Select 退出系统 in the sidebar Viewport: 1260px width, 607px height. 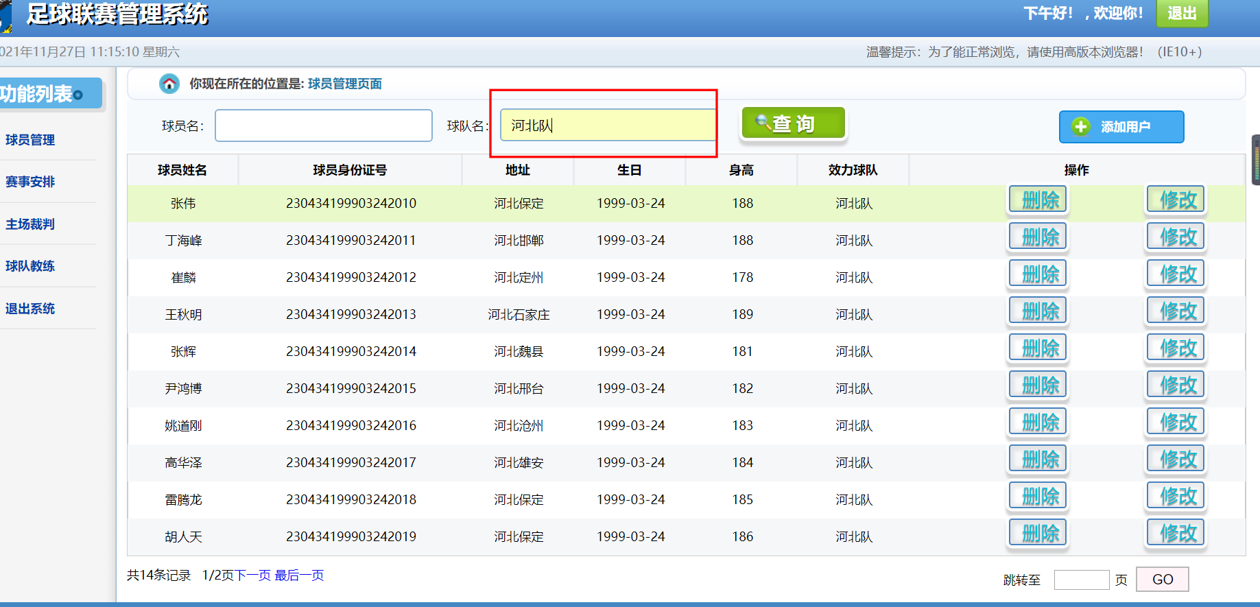pyautogui.click(x=30, y=309)
